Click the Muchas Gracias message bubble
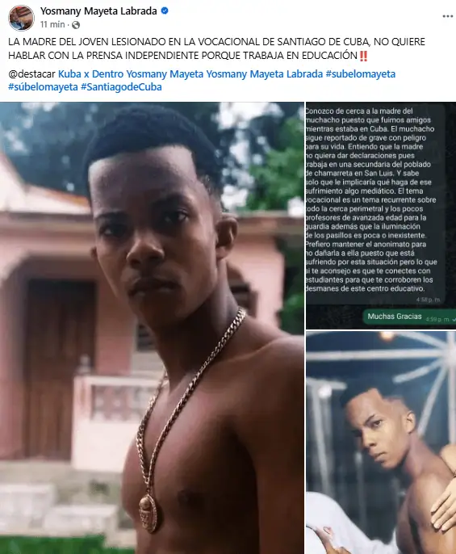The height and width of the screenshot is (554, 456). (409, 317)
